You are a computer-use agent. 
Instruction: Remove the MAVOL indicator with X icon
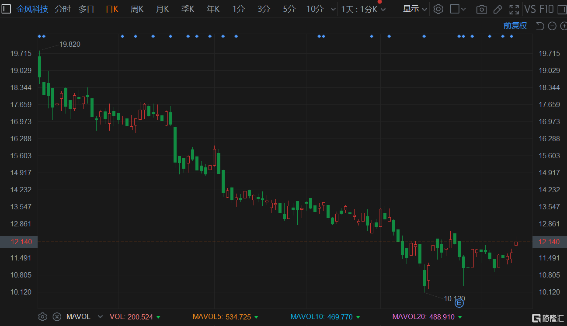coord(56,317)
